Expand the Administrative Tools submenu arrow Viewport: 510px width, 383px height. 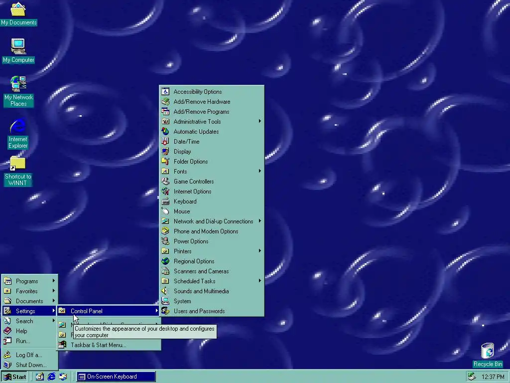click(x=259, y=121)
